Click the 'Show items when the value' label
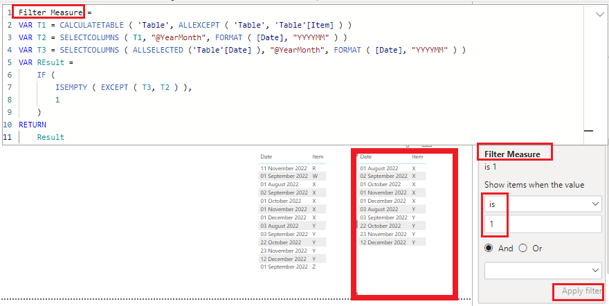This screenshot has height=306, width=609. click(534, 185)
